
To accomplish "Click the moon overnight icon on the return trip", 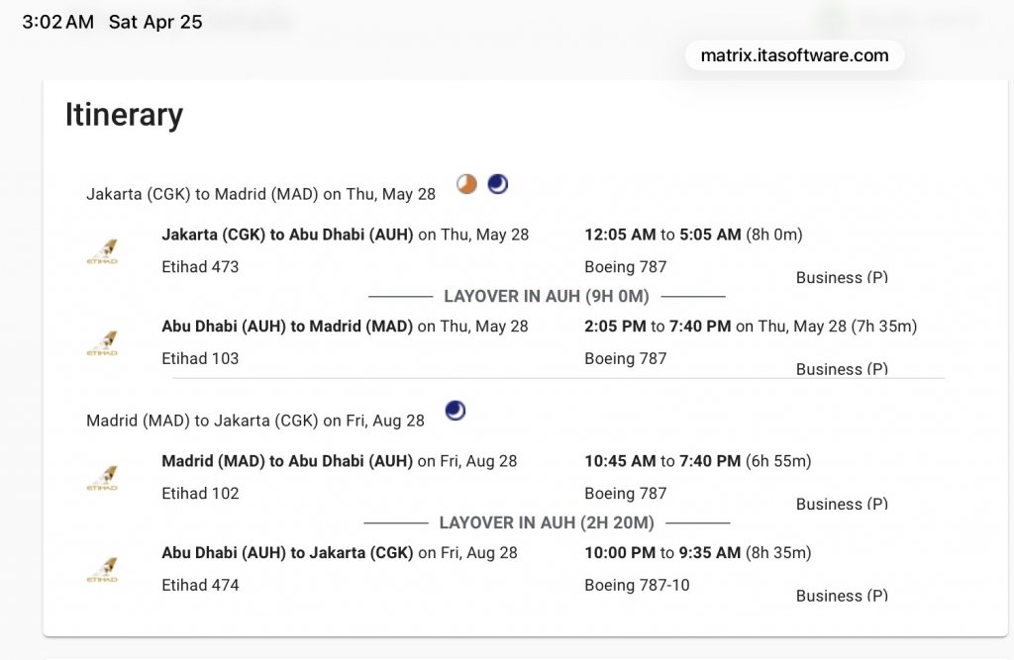I will click(x=456, y=410).
